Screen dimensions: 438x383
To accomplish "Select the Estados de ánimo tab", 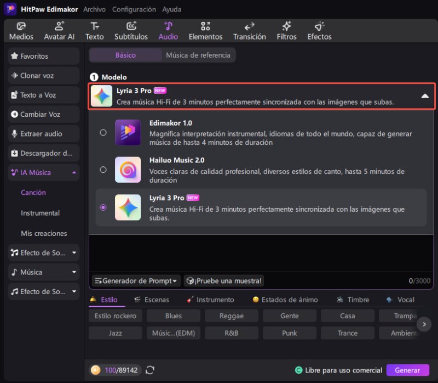I will click(285, 300).
